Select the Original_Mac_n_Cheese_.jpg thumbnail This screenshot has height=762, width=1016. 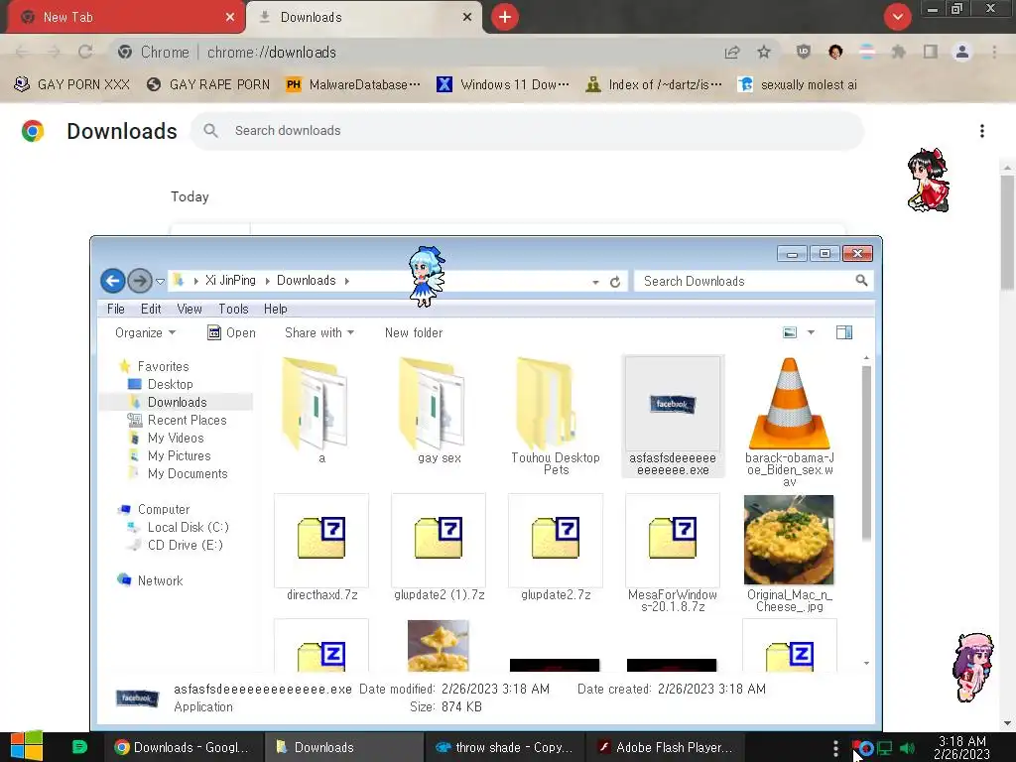point(789,554)
